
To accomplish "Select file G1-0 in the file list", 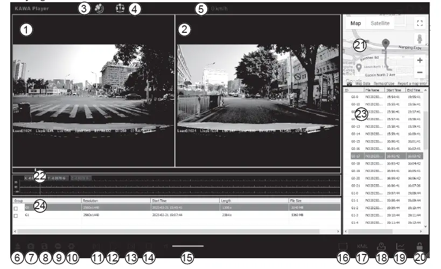I will pos(386,193).
